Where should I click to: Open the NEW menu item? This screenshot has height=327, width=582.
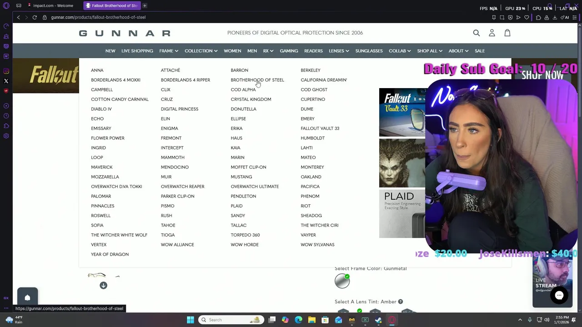click(x=110, y=51)
